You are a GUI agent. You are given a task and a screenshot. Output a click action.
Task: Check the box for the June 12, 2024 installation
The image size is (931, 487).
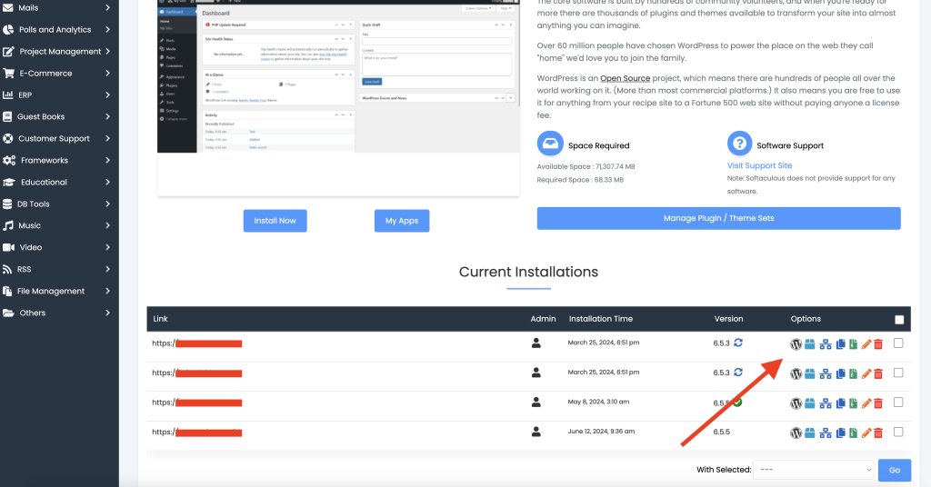coord(898,432)
